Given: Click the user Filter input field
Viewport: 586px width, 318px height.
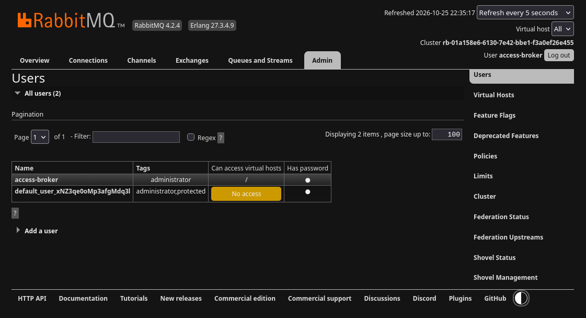Looking at the screenshot, I should pyautogui.click(x=136, y=137).
